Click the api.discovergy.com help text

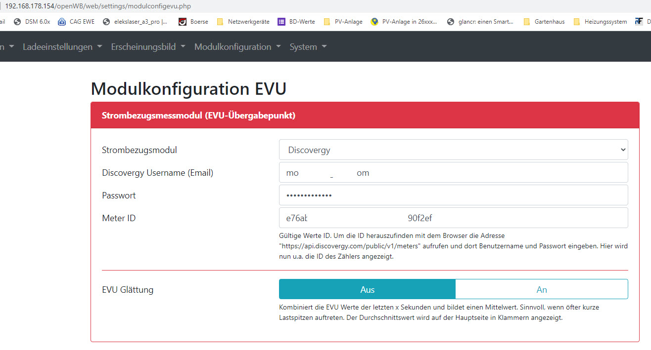pyautogui.click(x=454, y=246)
